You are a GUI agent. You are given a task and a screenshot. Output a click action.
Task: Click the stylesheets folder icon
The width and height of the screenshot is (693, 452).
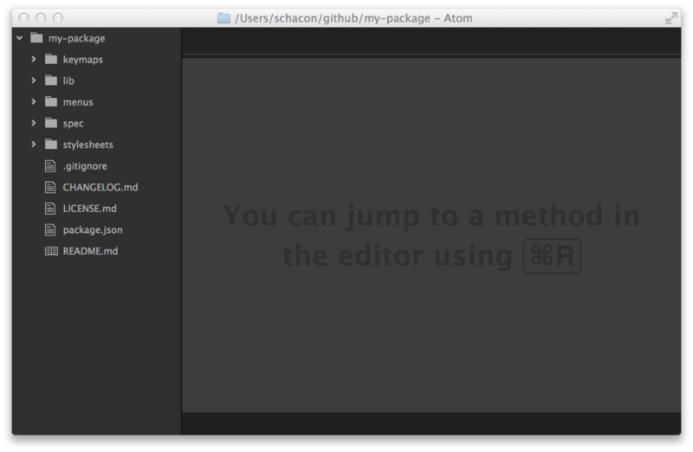pyautogui.click(x=51, y=145)
